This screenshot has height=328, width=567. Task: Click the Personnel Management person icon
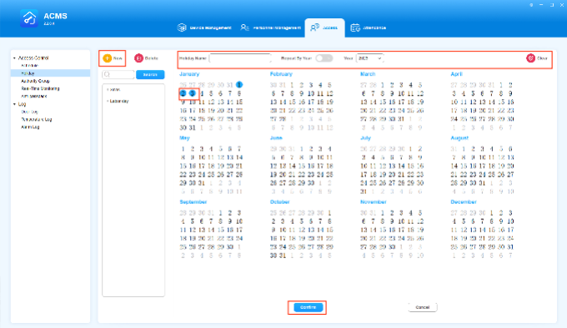(245, 27)
